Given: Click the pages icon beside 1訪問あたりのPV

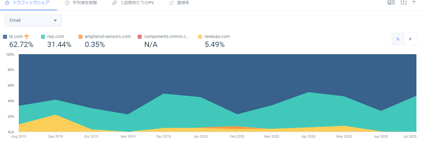Looking at the screenshot, I should tap(115, 3).
